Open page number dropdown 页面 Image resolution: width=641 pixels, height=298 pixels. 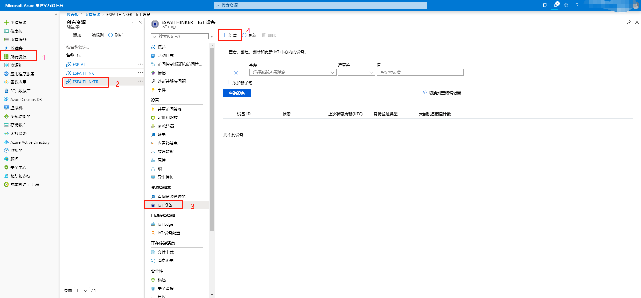[x=82, y=290]
